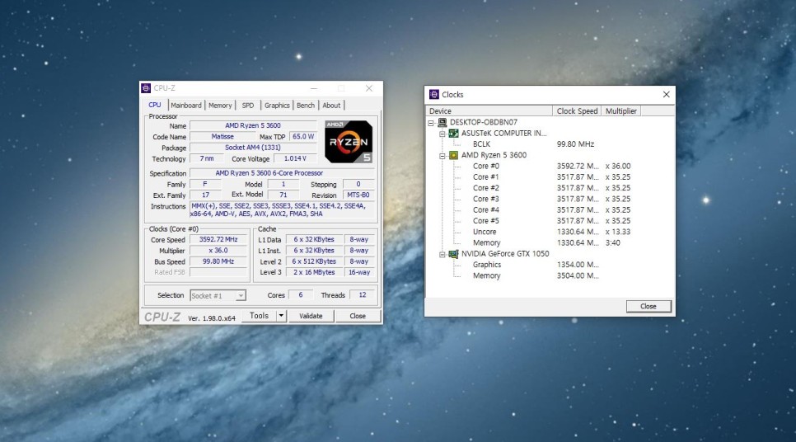Click the ASUSTeK motherboard icon
This screenshot has width=796, height=442.
[453, 134]
